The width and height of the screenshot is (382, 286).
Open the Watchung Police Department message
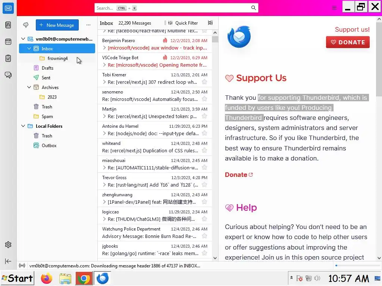click(x=155, y=233)
